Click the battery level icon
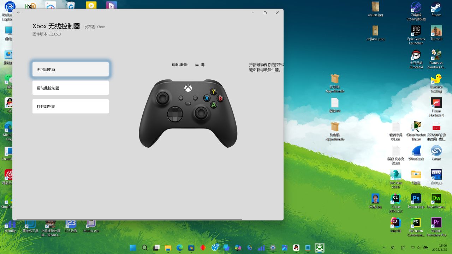Screen dimensions: 452x254 pyautogui.click(x=197, y=65)
